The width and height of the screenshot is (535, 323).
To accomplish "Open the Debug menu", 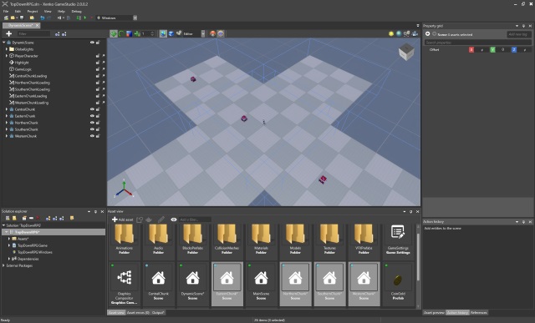I will coord(76,11).
